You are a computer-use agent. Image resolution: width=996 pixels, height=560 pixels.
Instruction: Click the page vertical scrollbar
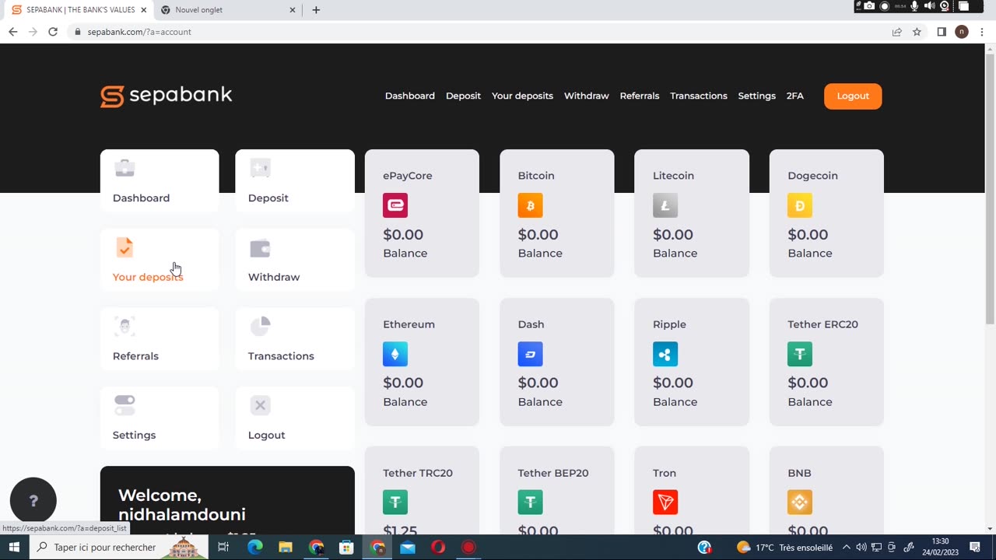990,189
